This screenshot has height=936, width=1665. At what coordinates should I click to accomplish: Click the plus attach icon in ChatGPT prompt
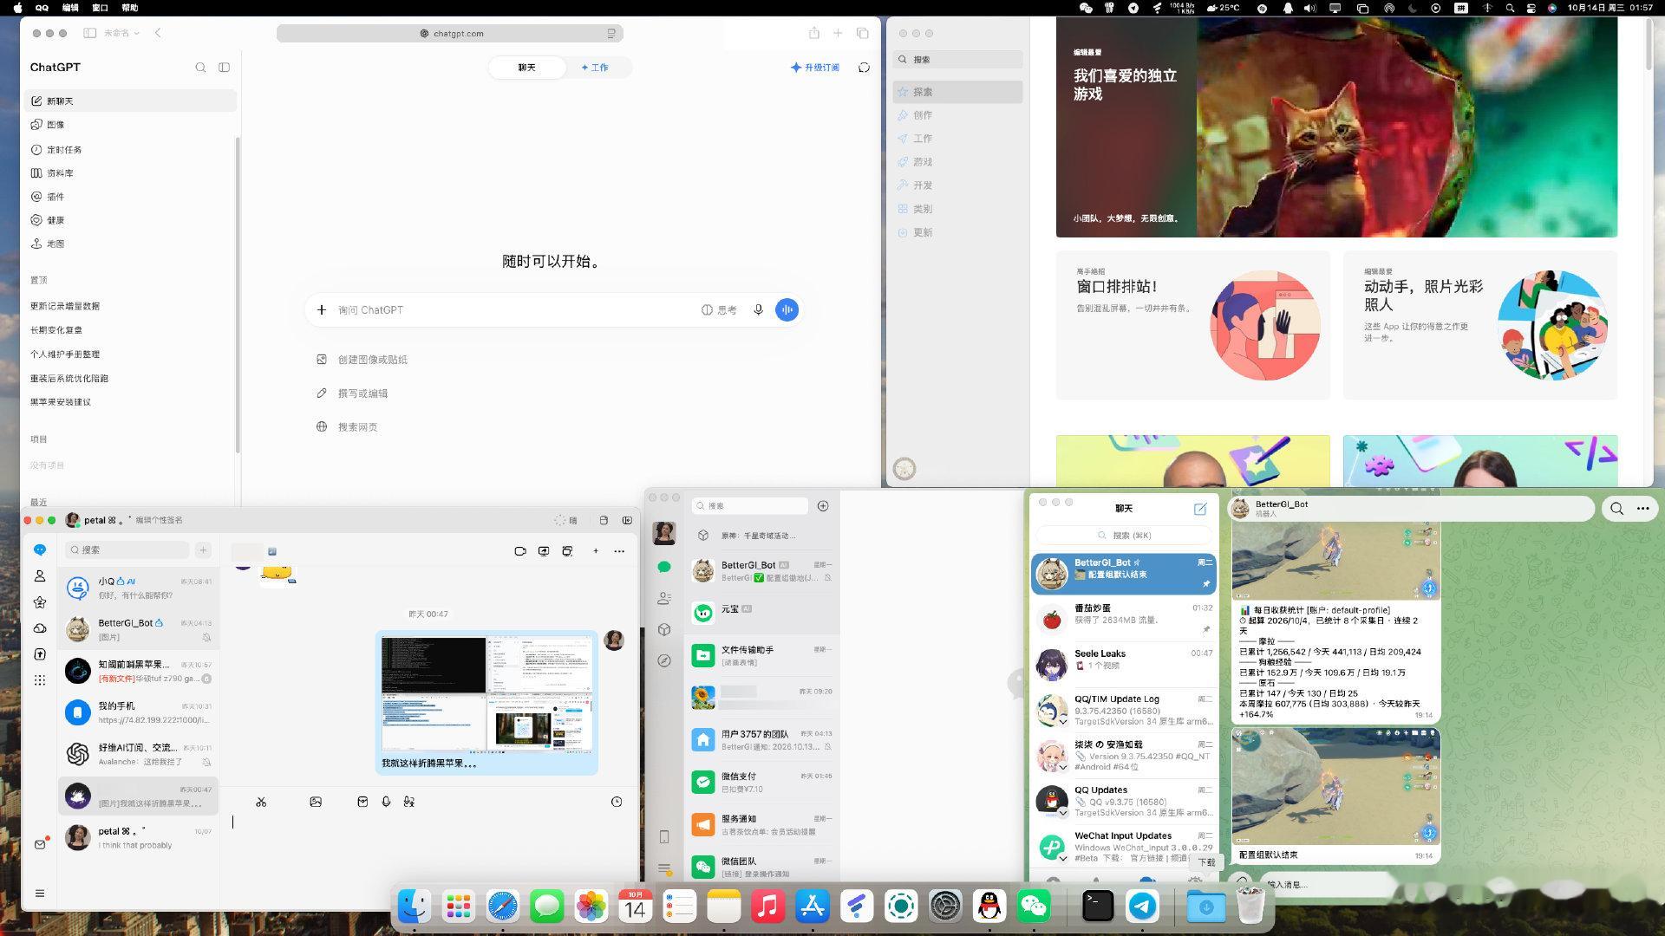pos(322,309)
